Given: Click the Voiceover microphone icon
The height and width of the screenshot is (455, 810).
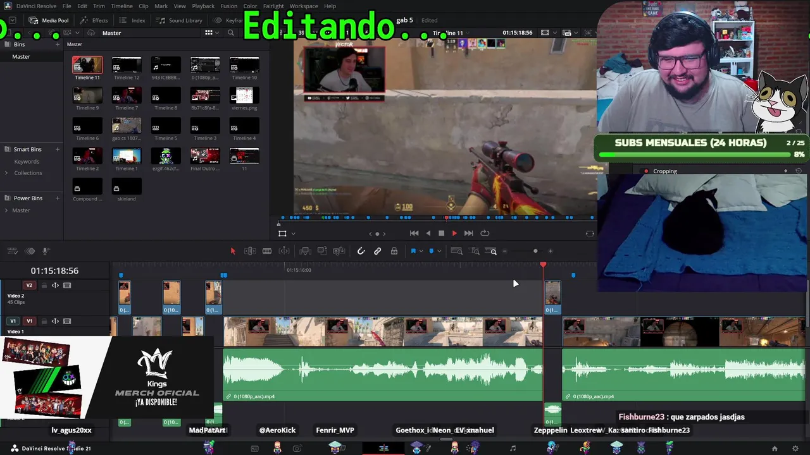Looking at the screenshot, I should pos(46,251).
